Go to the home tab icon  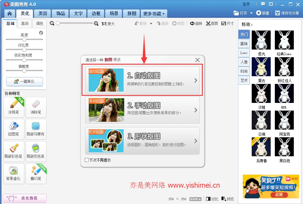(x=10, y=14)
